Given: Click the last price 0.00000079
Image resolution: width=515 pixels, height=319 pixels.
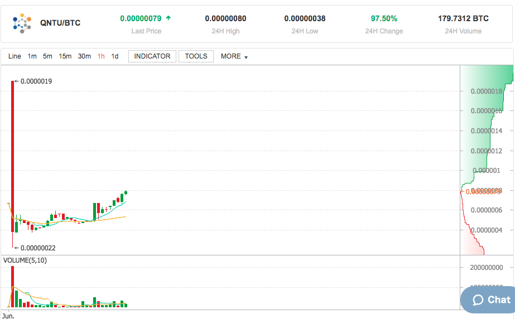Looking at the screenshot, I should click(x=141, y=18).
